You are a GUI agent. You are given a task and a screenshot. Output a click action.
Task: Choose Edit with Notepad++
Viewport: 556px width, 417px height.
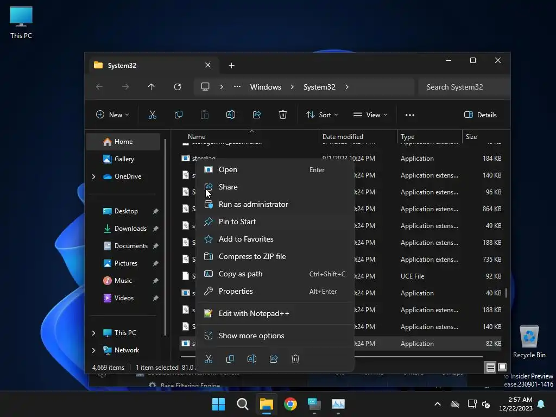(275, 314)
